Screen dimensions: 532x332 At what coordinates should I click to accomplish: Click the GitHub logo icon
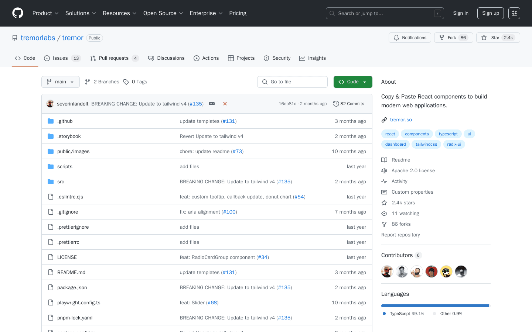point(18,13)
